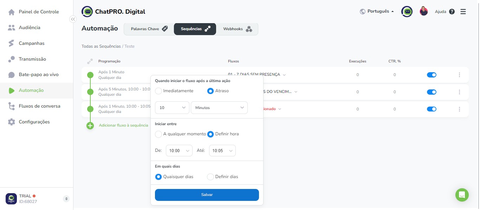480x210 pixels.
Task: Select the A qualquer momento radio option
Action: 158,134
